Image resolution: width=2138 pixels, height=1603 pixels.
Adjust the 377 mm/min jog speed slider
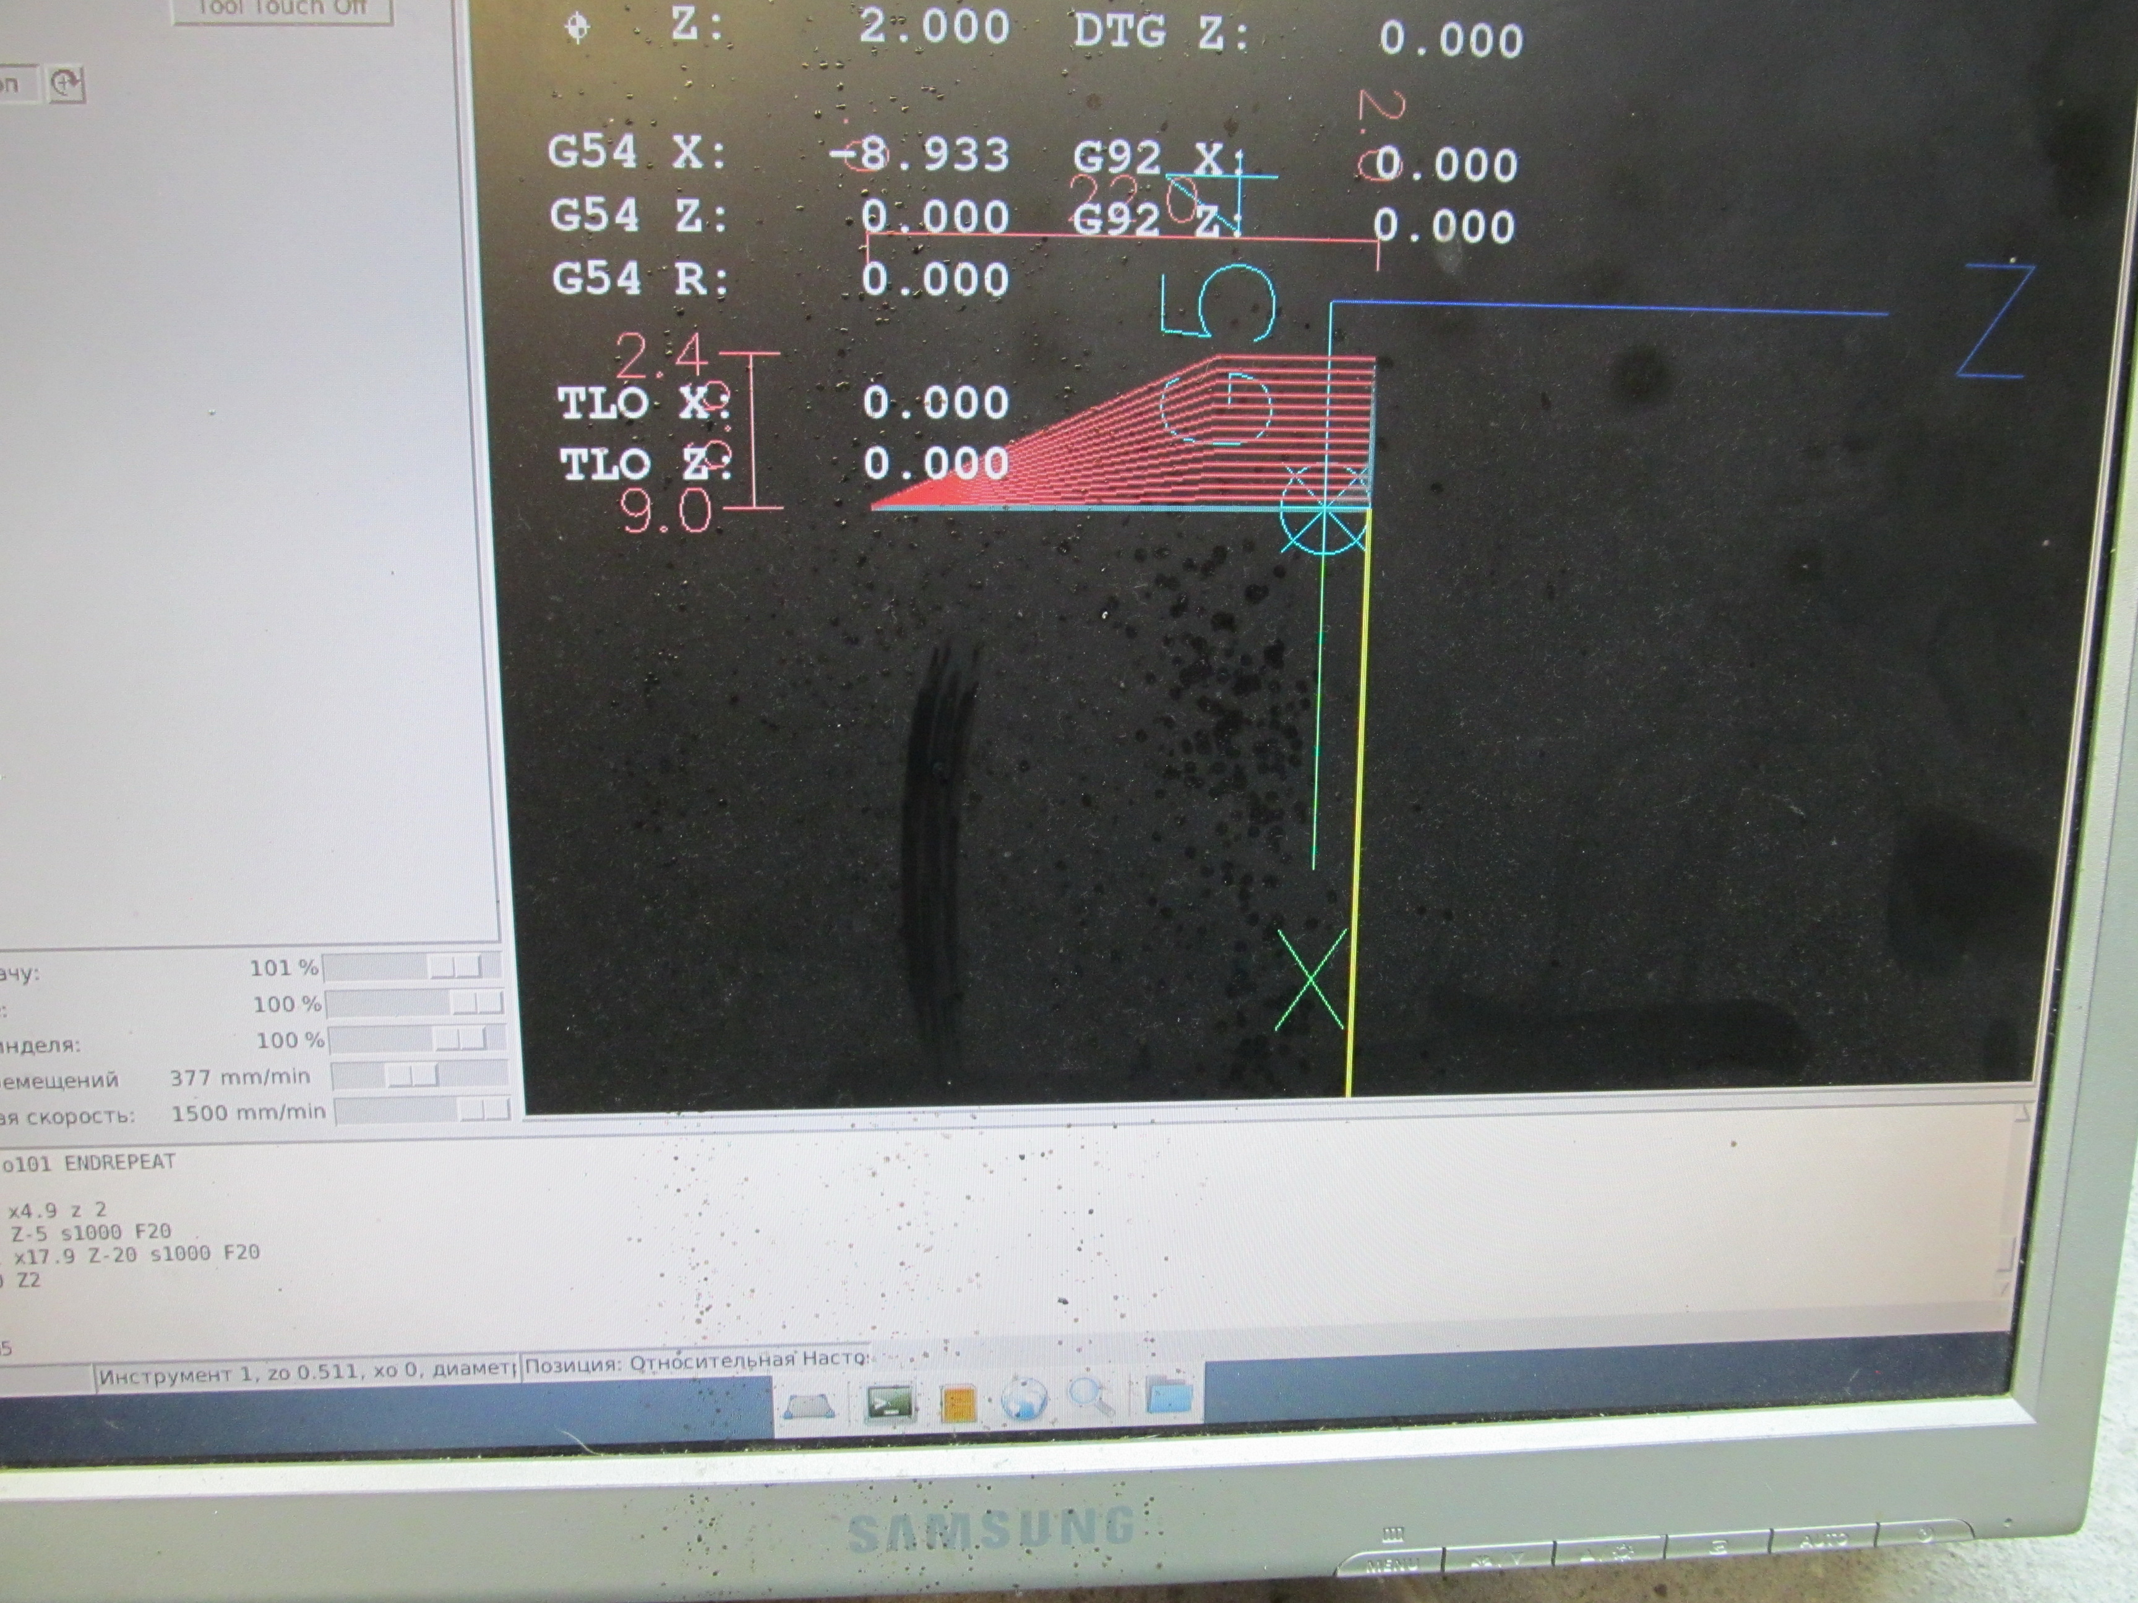click(413, 1076)
